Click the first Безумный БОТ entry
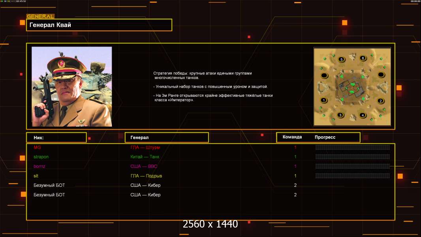421x237 pixels. [49, 185]
